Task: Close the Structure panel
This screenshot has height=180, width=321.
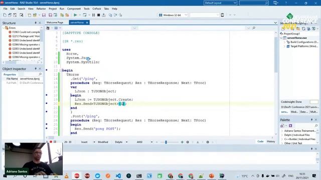Action: pos(40,23)
